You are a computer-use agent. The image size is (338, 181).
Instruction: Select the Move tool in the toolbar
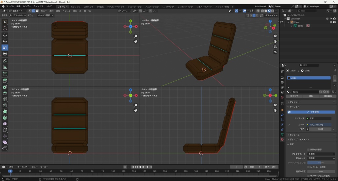click(x=5, y=35)
